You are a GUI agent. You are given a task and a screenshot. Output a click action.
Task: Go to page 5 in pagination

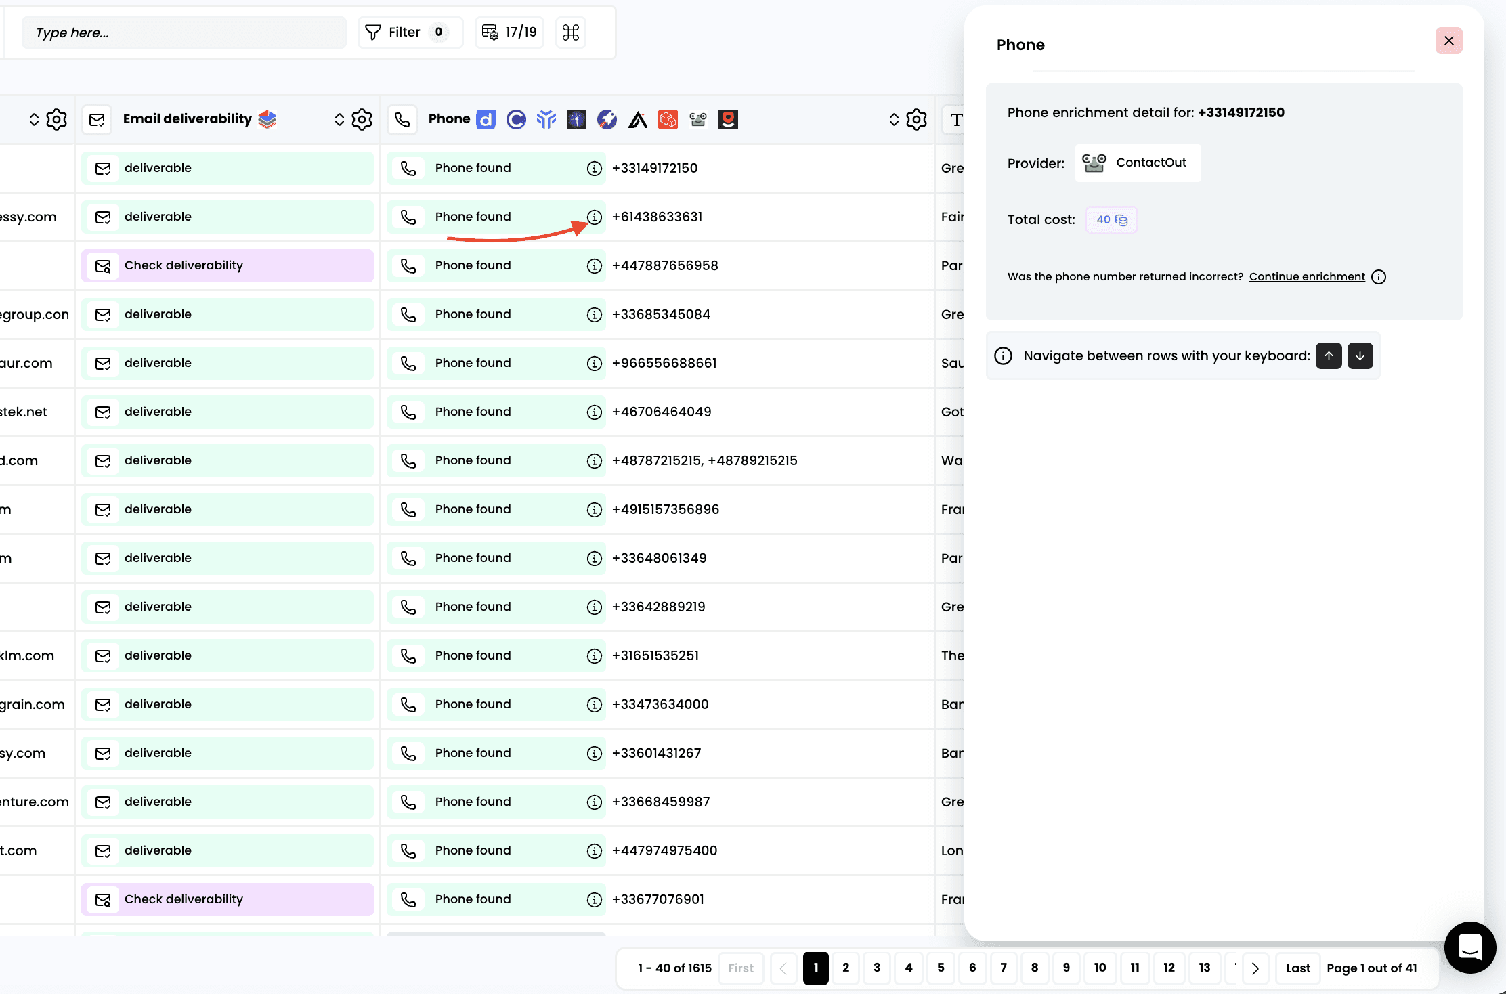(x=941, y=968)
